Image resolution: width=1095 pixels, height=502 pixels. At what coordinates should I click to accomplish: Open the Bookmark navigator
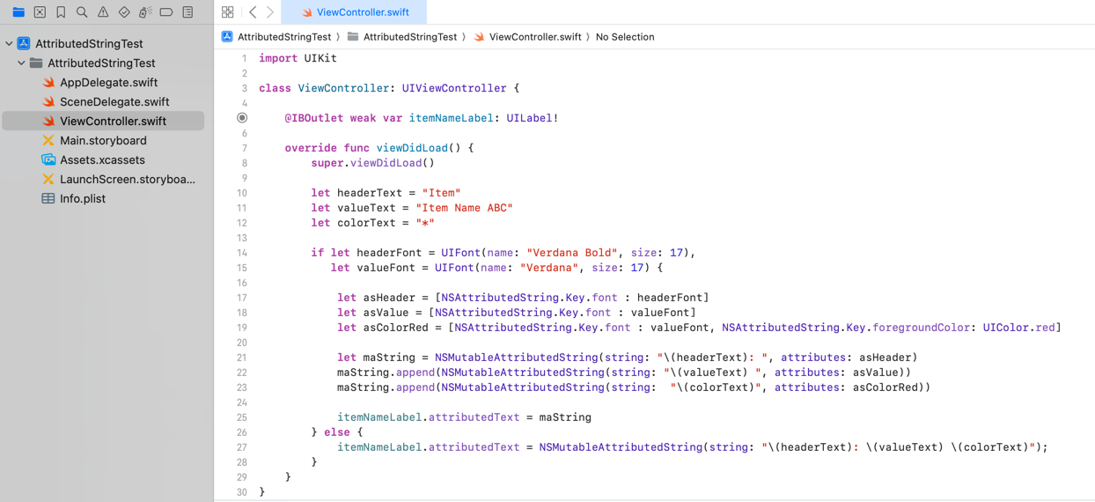pyautogui.click(x=61, y=12)
